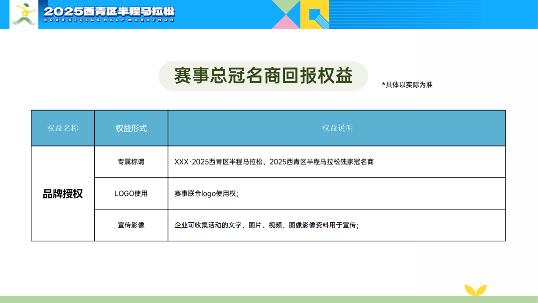
Task: Click the yellow square with blue striped graphic
Action: [315, 14]
